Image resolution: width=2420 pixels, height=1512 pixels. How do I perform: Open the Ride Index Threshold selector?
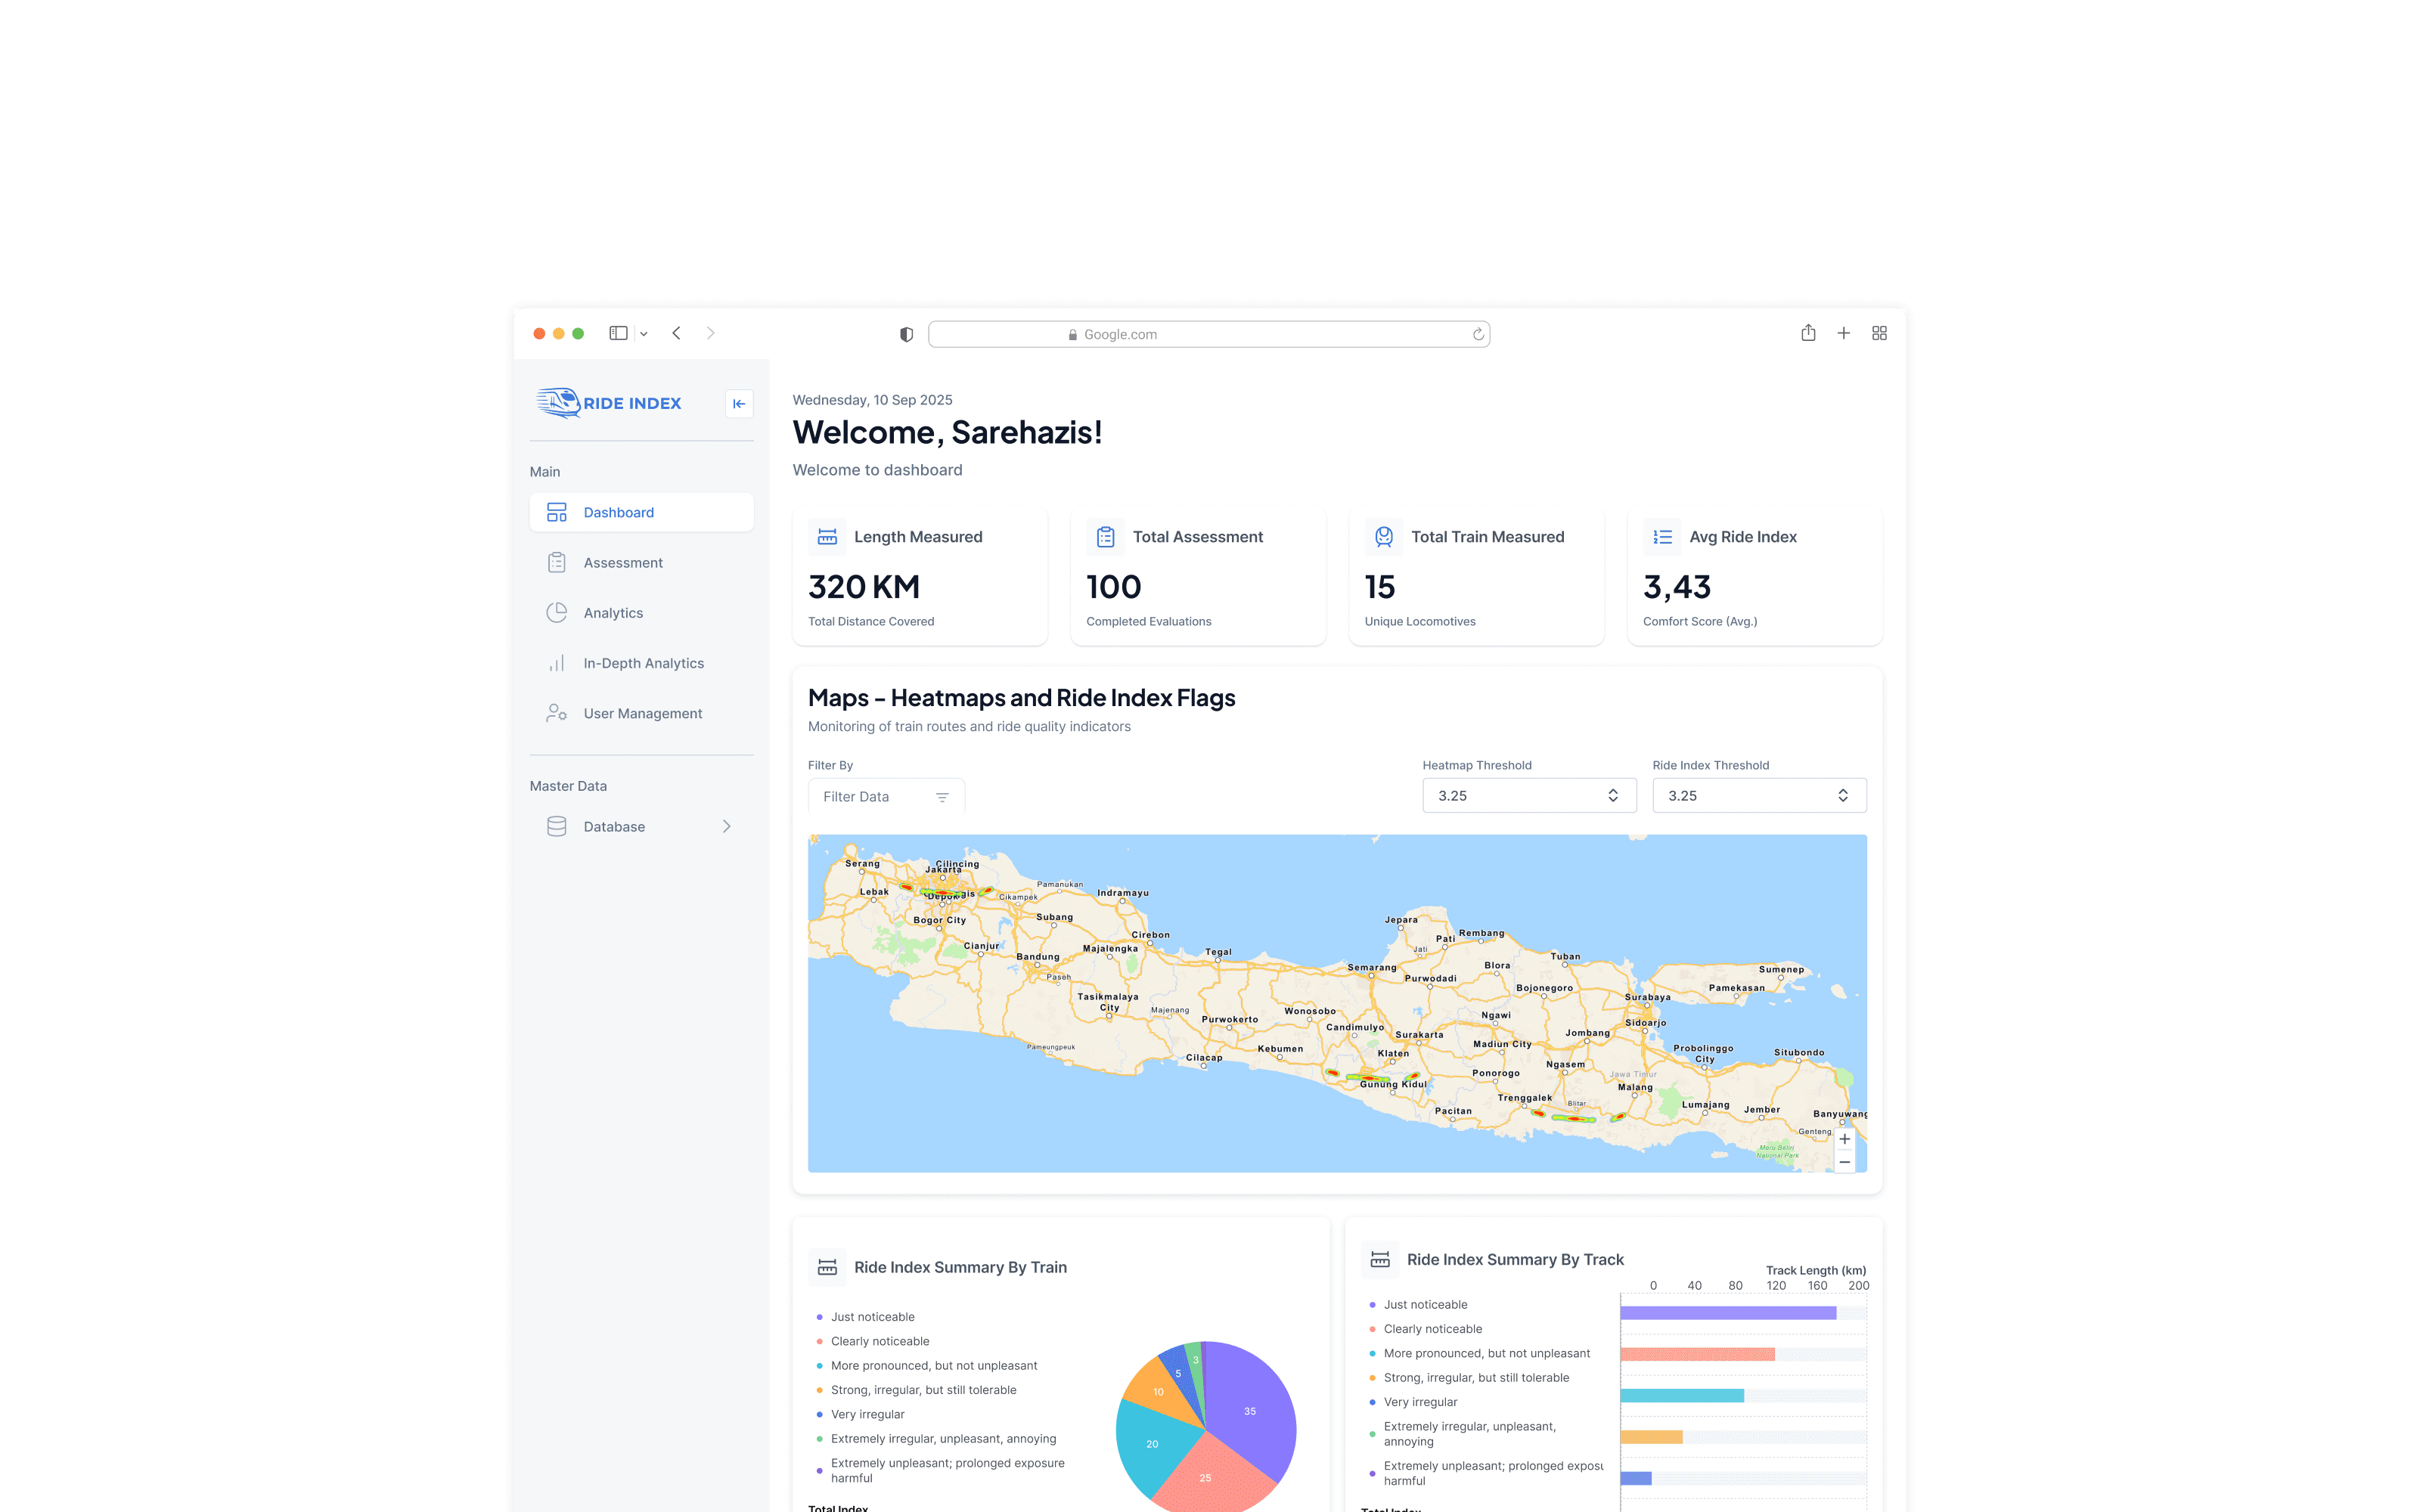tap(1759, 795)
